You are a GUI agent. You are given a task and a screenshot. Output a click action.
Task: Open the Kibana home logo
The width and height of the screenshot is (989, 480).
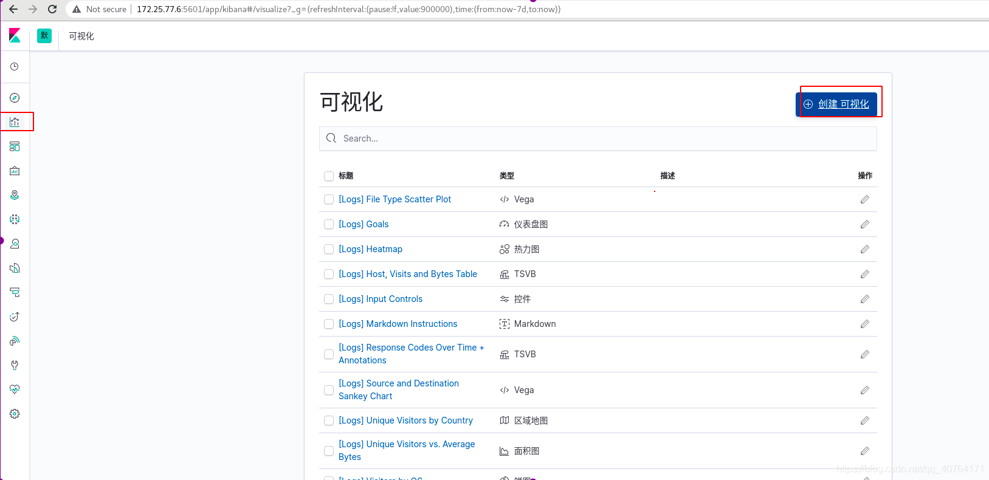point(15,36)
